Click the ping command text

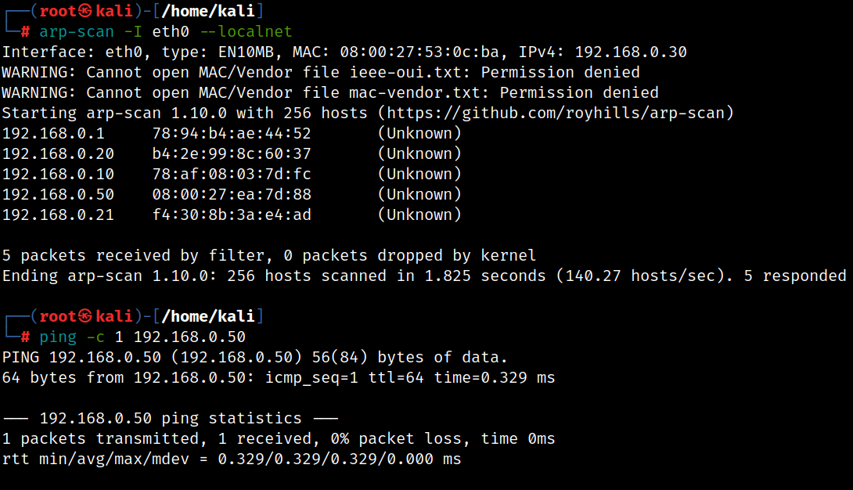coord(58,337)
